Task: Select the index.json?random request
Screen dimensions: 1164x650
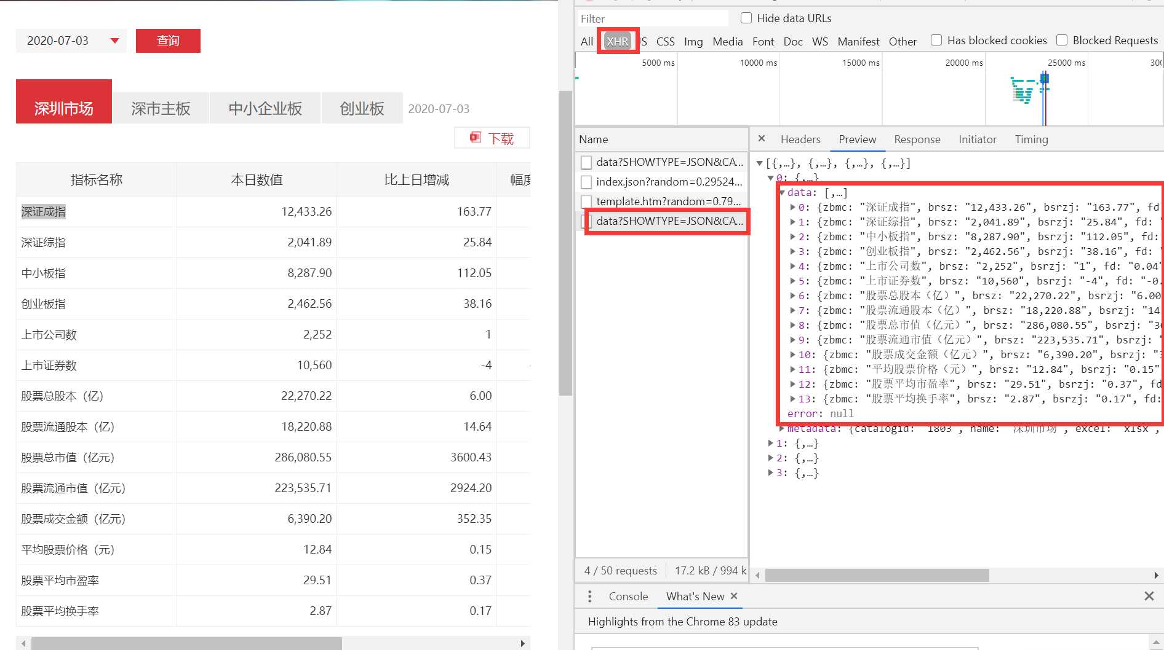Action: coord(662,182)
